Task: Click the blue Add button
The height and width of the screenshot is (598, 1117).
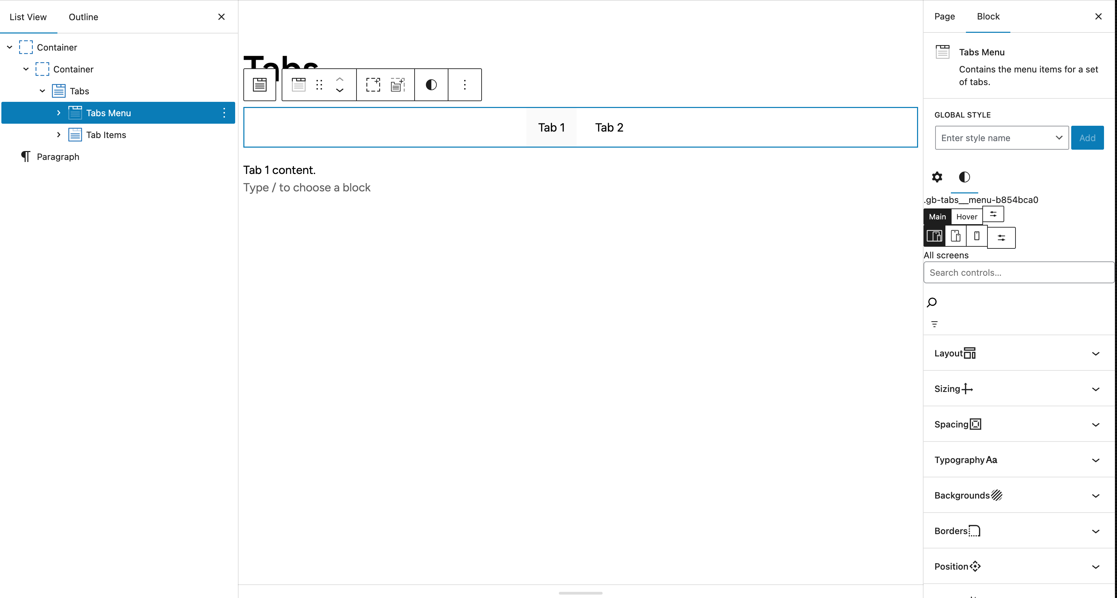Action: coord(1087,138)
